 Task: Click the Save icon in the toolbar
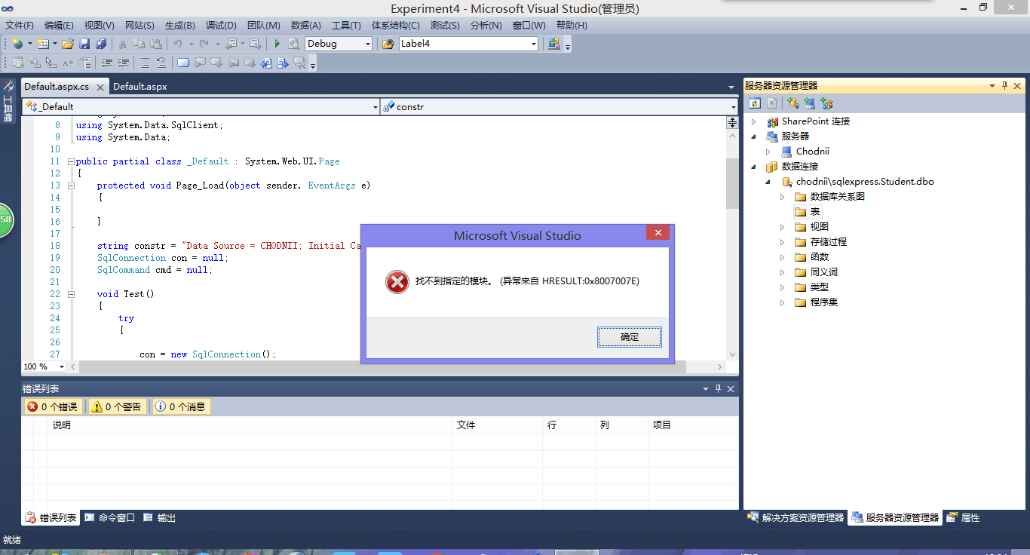tap(84, 44)
